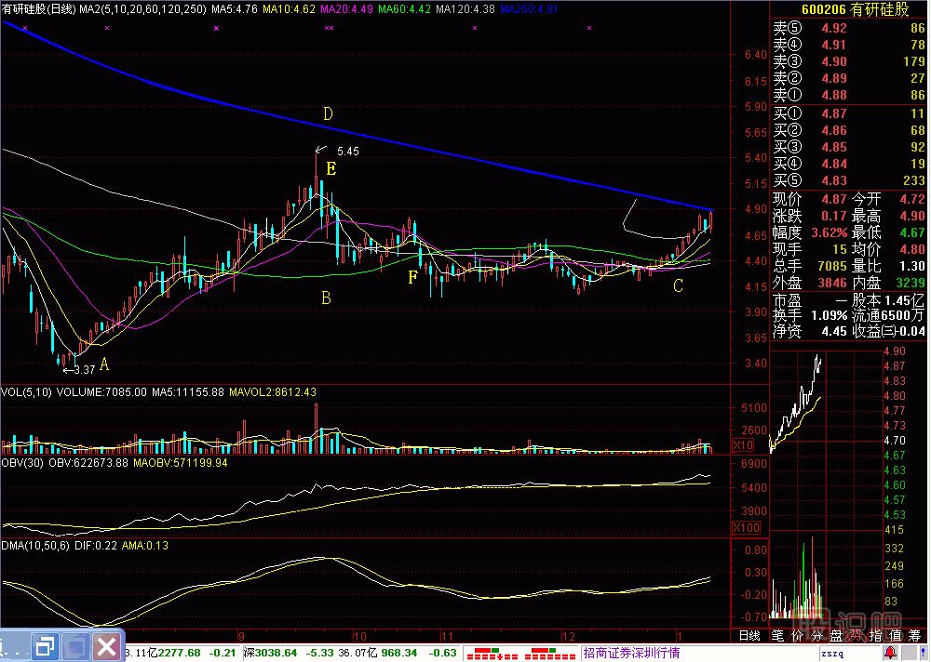Switch to the 指 index tab
Viewport: 931px width, 662px height.
(x=874, y=636)
